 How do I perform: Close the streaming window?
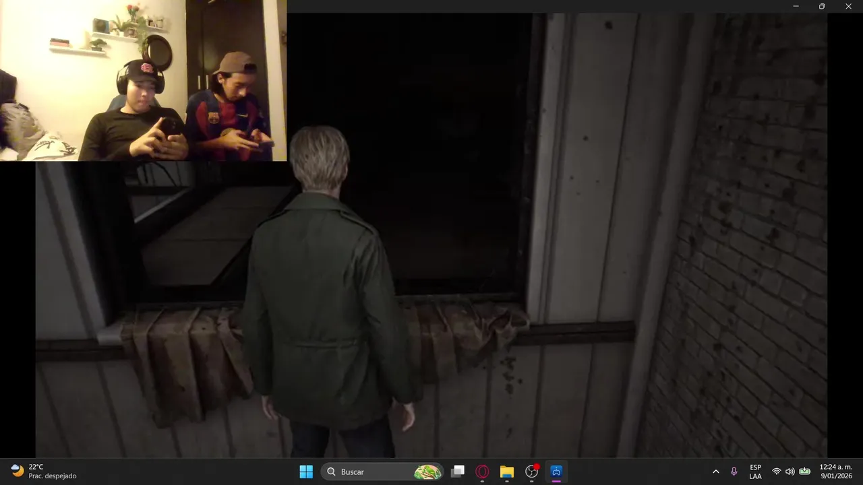pos(849,6)
